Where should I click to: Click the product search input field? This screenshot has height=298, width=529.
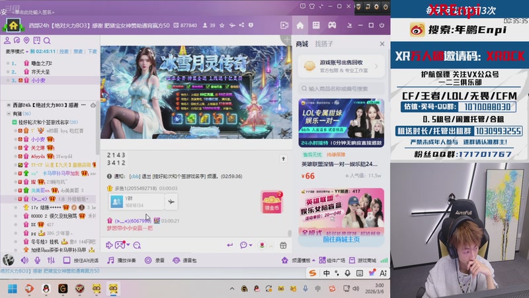coord(341,89)
